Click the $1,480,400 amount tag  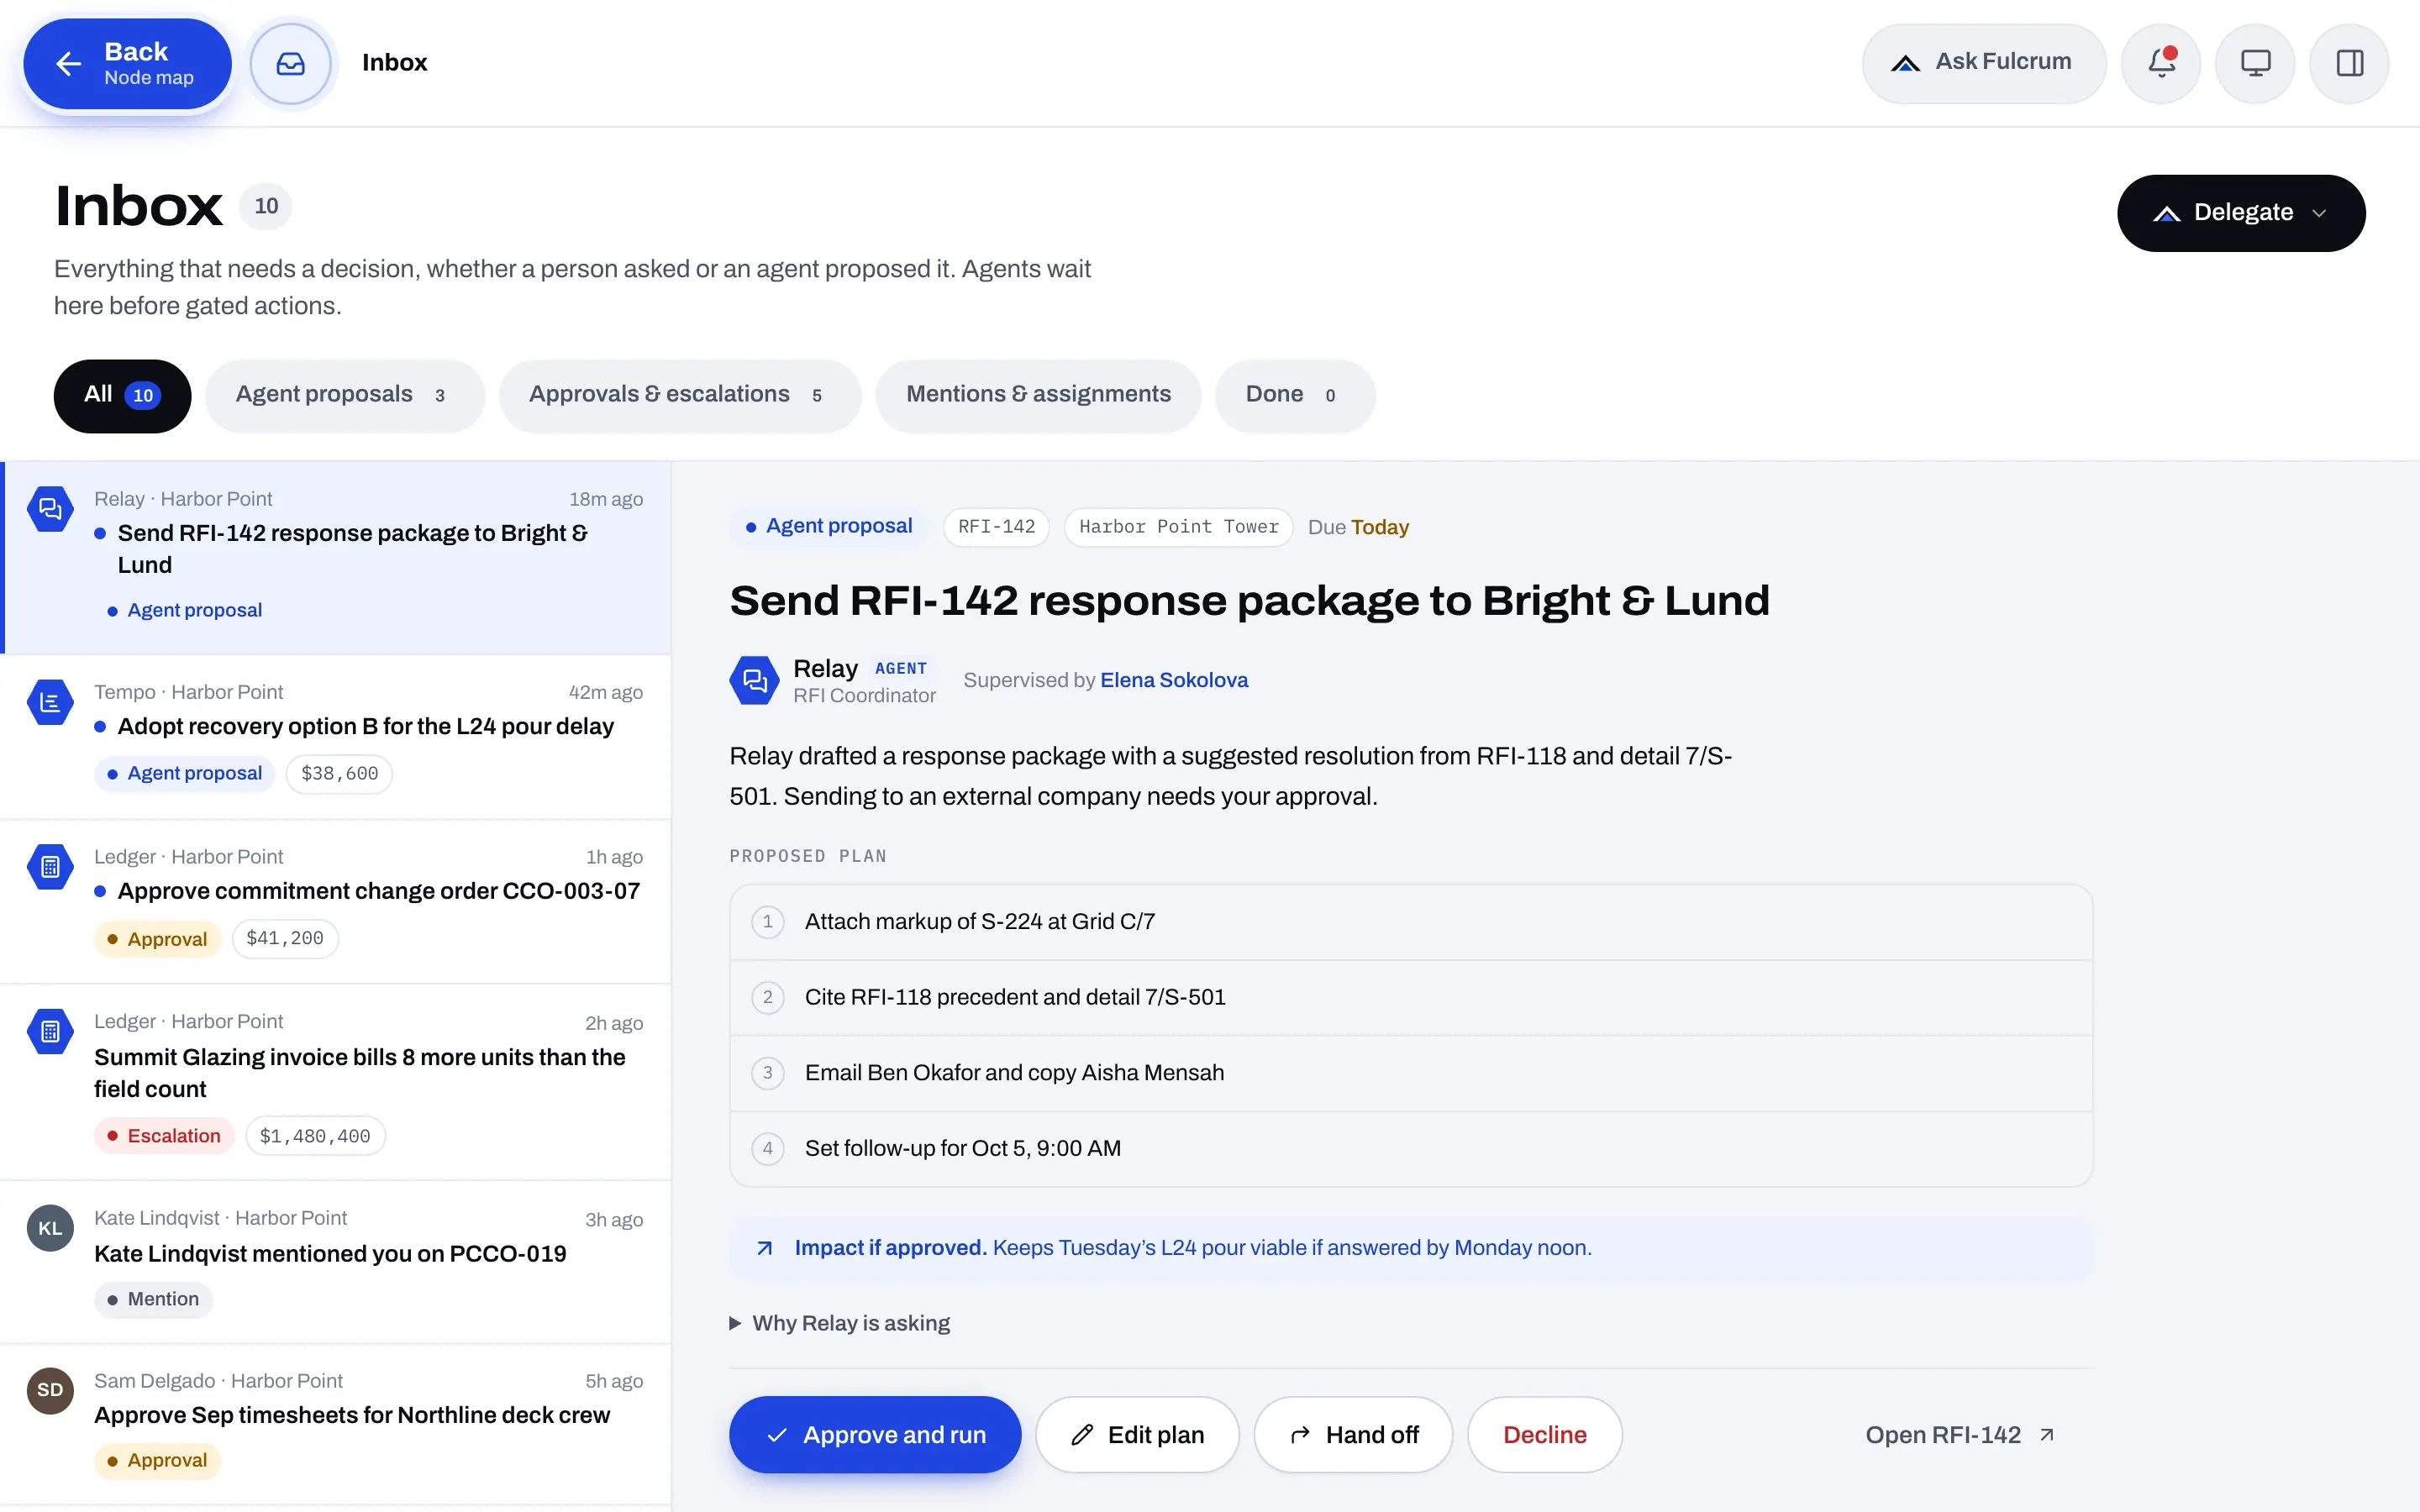click(x=315, y=1136)
